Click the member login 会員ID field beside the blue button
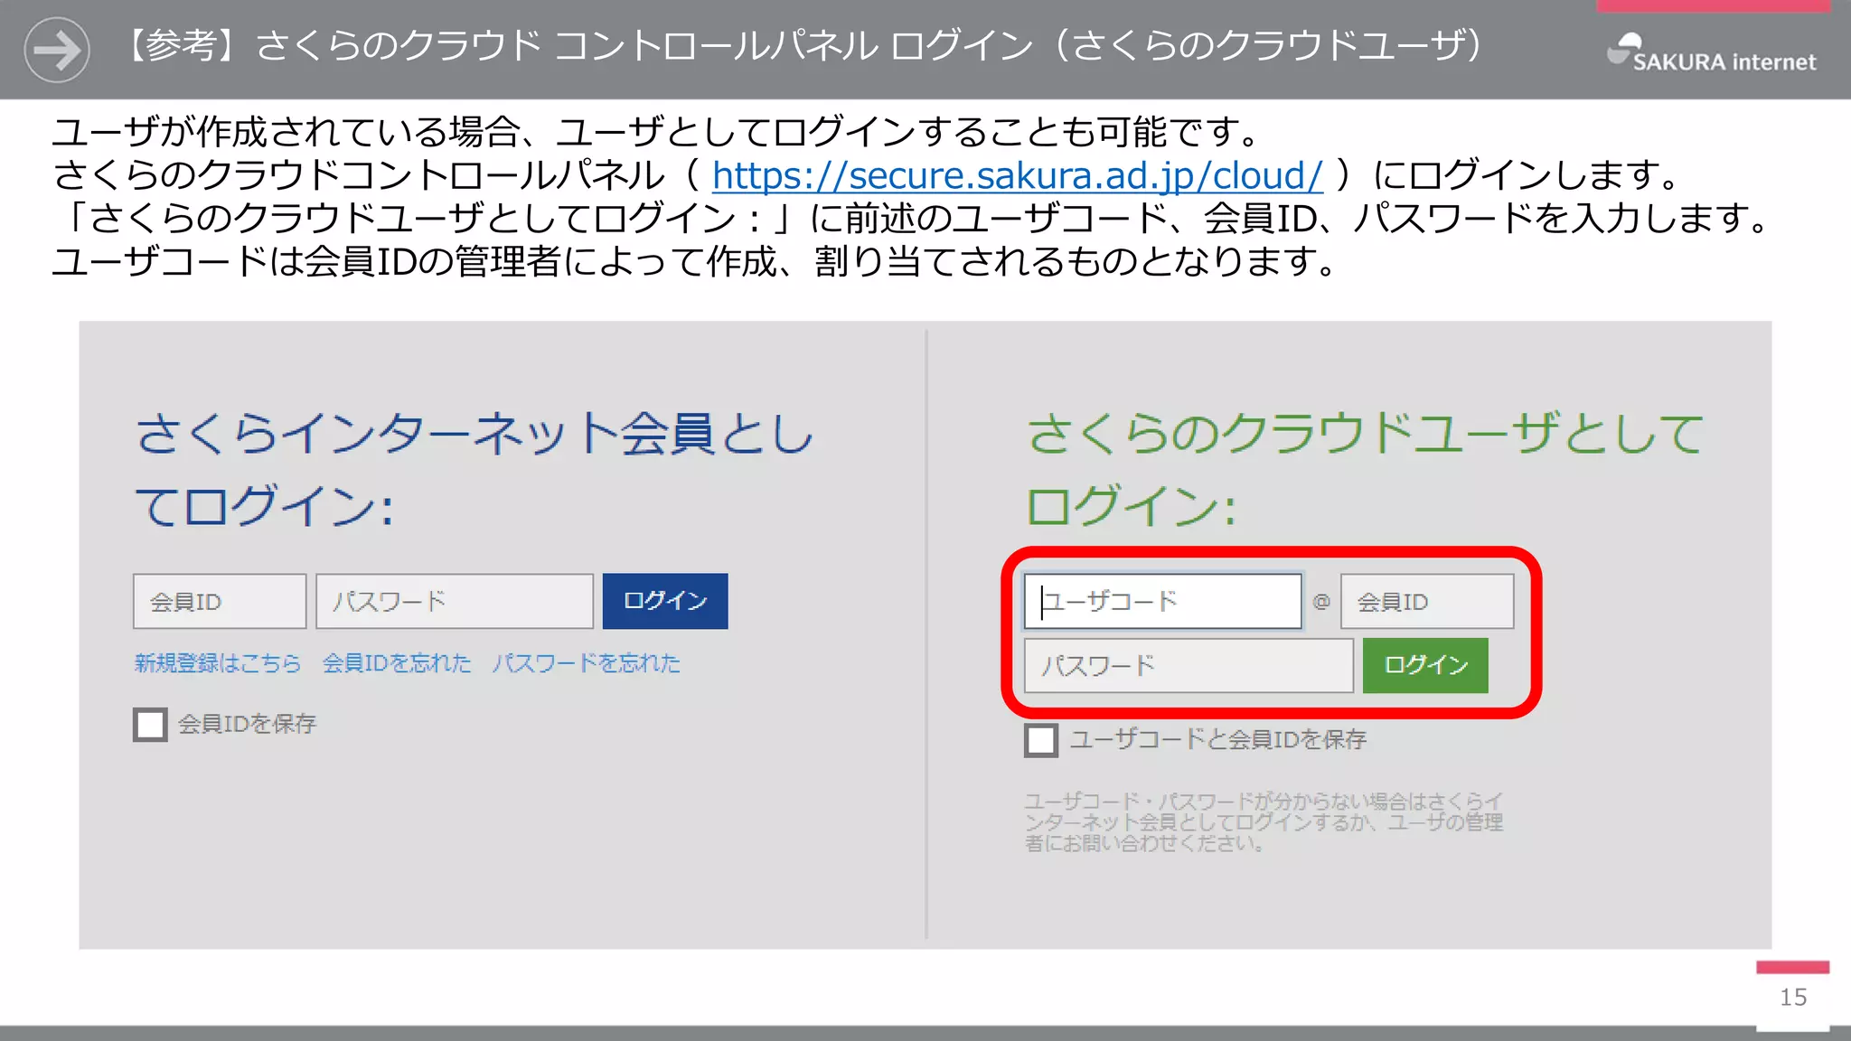The image size is (1851, 1041). (220, 601)
